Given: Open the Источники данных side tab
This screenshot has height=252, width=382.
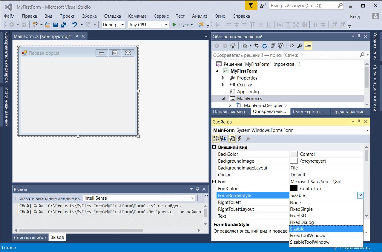Looking at the screenshot, I should tap(6, 107).
